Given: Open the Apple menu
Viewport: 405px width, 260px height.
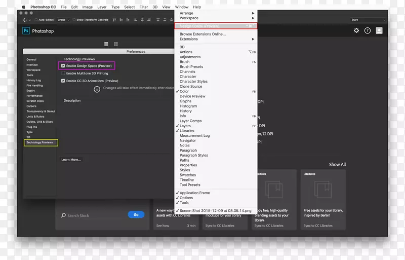Looking at the screenshot, I should coord(23,7).
